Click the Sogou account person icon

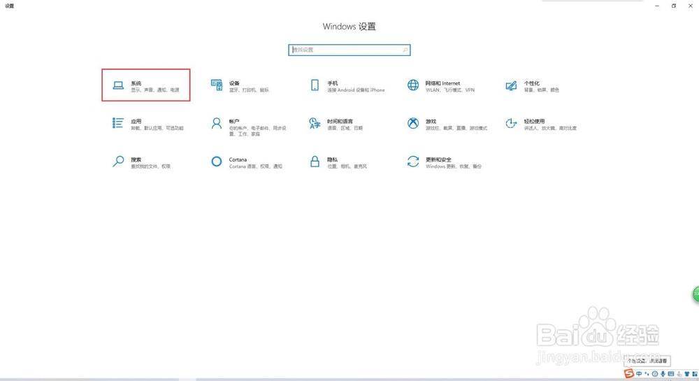(679, 374)
